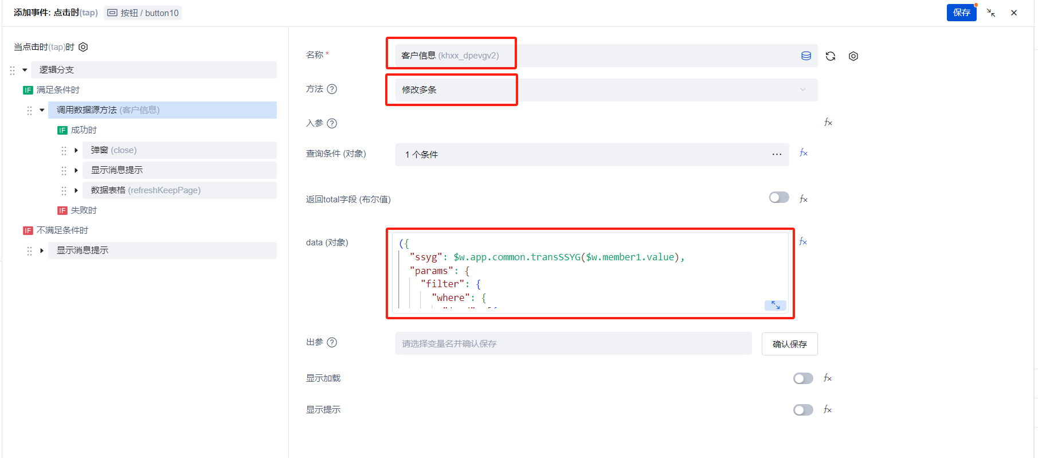The width and height of the screenshot is (1038, 458).
Task: Enable the 显示加载 toggle
Action: [x=802, y=378]
